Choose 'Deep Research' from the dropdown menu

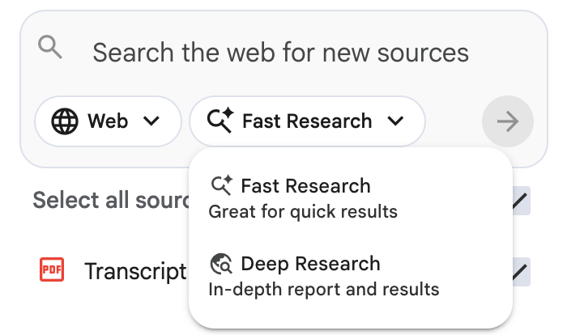coord(310,264)
